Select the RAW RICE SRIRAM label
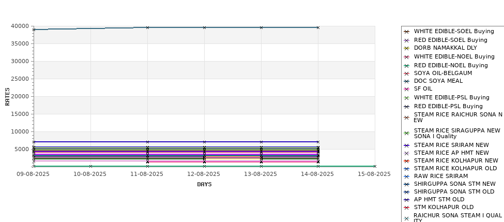This screenshot has width=504, height=222. pyautogui.click(x=441, y=176)
